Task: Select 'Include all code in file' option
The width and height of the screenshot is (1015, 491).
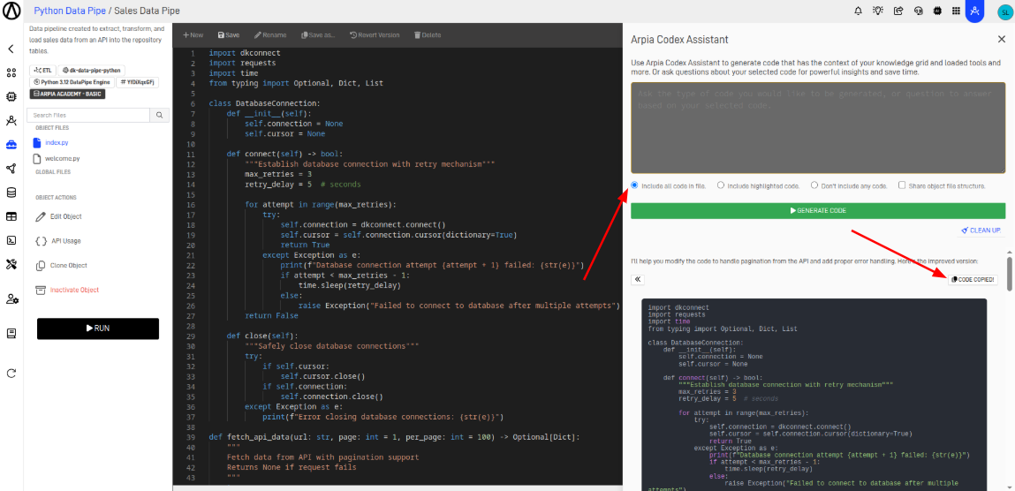Action: coord(635,185)
